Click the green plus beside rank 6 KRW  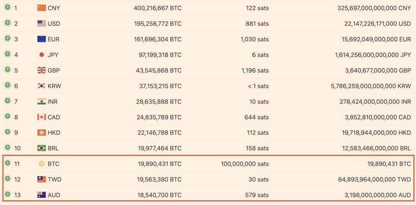tap(8, 85)
